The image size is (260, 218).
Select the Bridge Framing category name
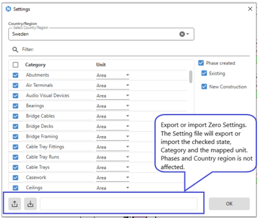click(x=42, y=137)
